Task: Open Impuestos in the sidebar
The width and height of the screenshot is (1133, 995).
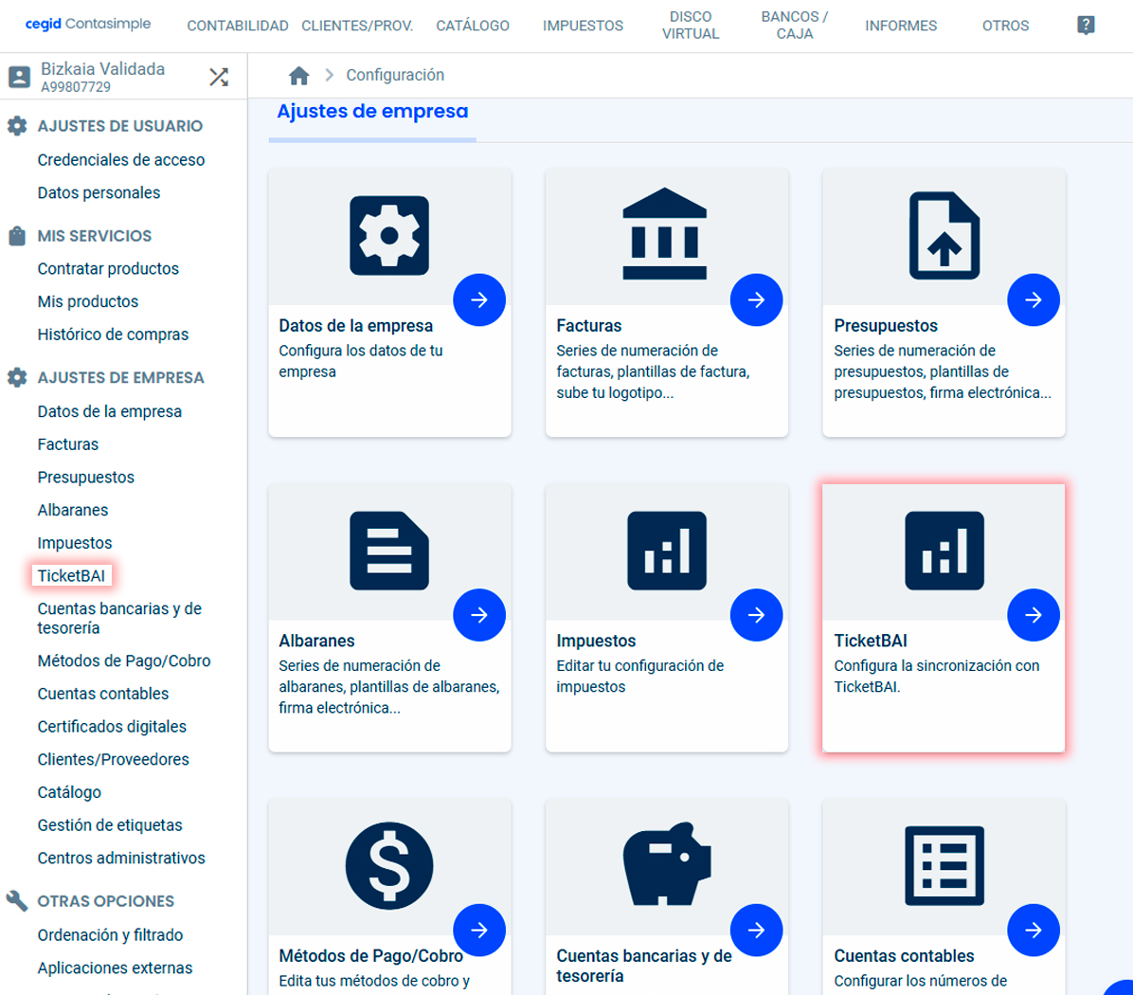Action: point(75,543)
